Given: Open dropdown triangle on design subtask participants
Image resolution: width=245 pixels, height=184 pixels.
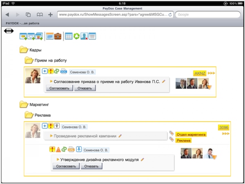Looking at the screenshot, I should point(215,157).
